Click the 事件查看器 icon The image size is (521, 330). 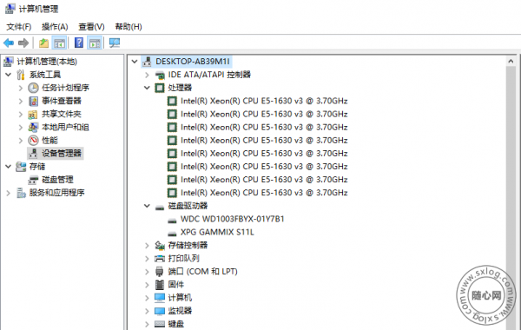(x=33, y=101)
